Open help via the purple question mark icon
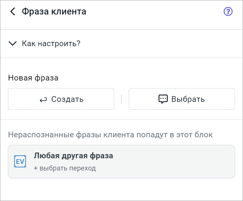243x201 pixels. click(228, 12)
